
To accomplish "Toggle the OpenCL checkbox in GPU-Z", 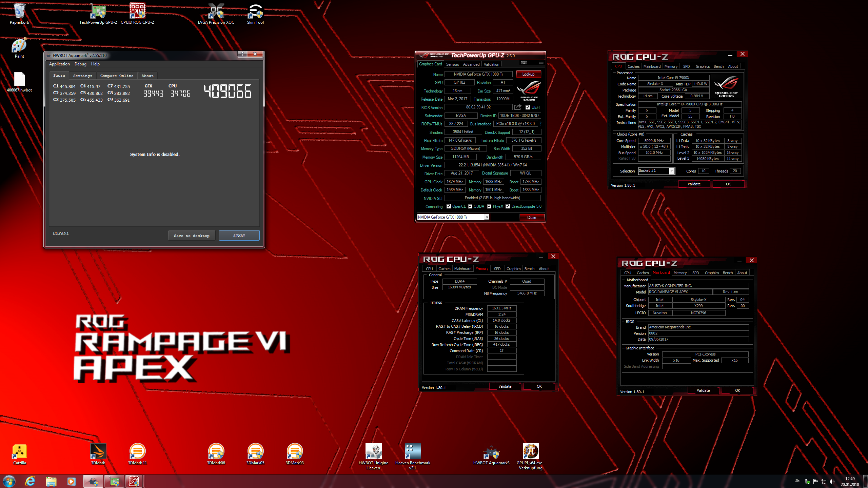I will point(449,206).
